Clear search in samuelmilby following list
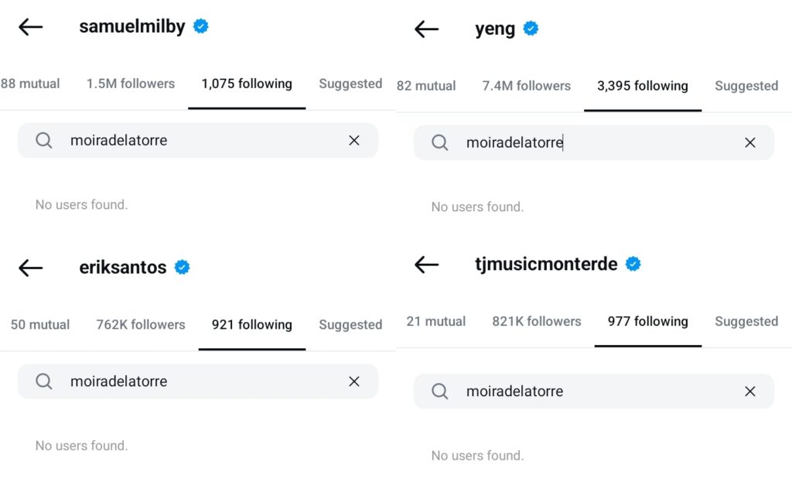The width and height of the screenshot is (792, 492). (354, 141)
